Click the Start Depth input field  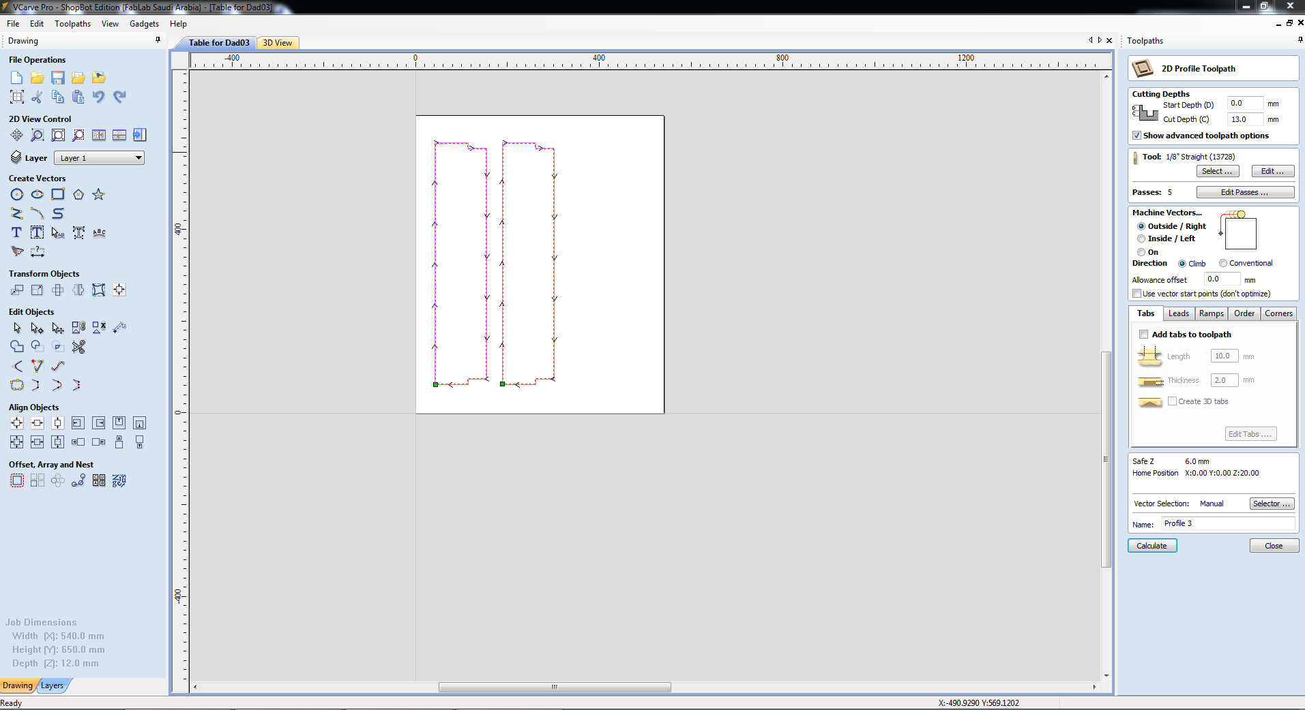[1245, 104]
